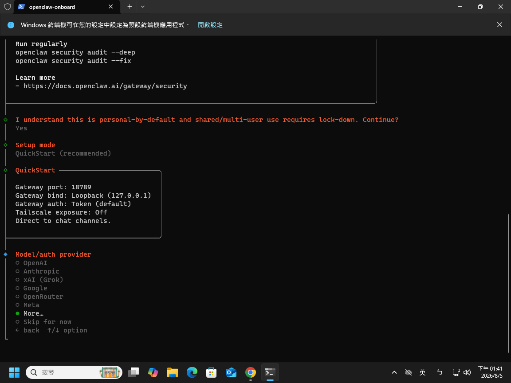This screenshot has height=383, width=511.
Task: Click the 'openclaw security audit --fix' line
Action: click(x=73, y=61)
